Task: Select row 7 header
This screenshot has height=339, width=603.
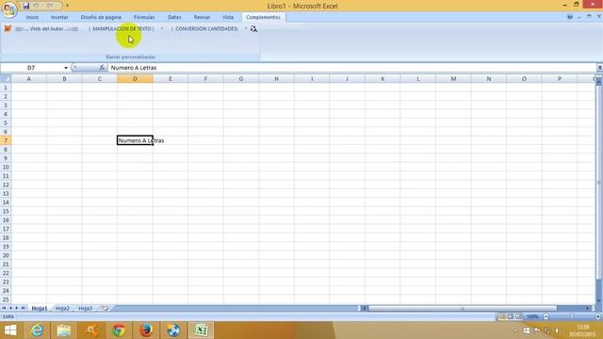Action: 6,140
